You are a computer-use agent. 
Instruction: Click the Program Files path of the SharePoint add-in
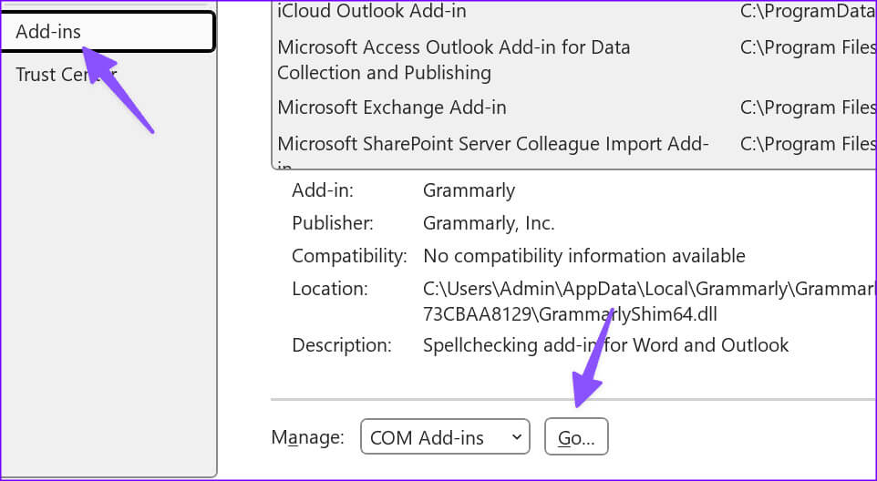coord(809,144)
